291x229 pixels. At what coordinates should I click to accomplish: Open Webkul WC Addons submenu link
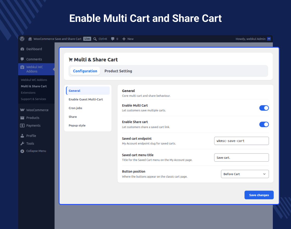pos(34,80)
